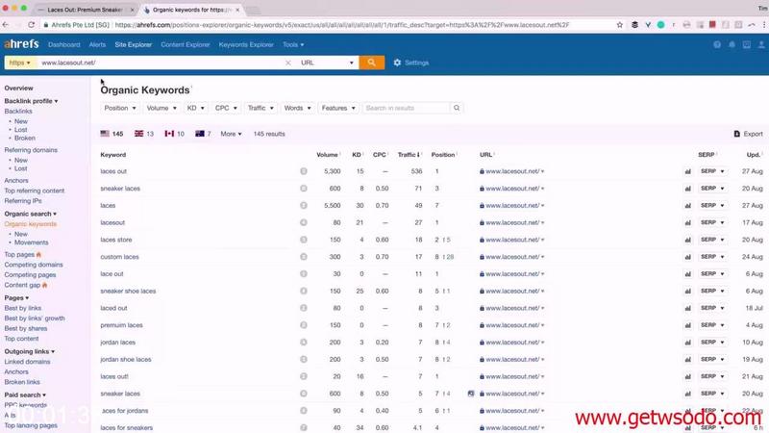Open Linked domains in sidebar
The image size is (769, 433).
27,362
